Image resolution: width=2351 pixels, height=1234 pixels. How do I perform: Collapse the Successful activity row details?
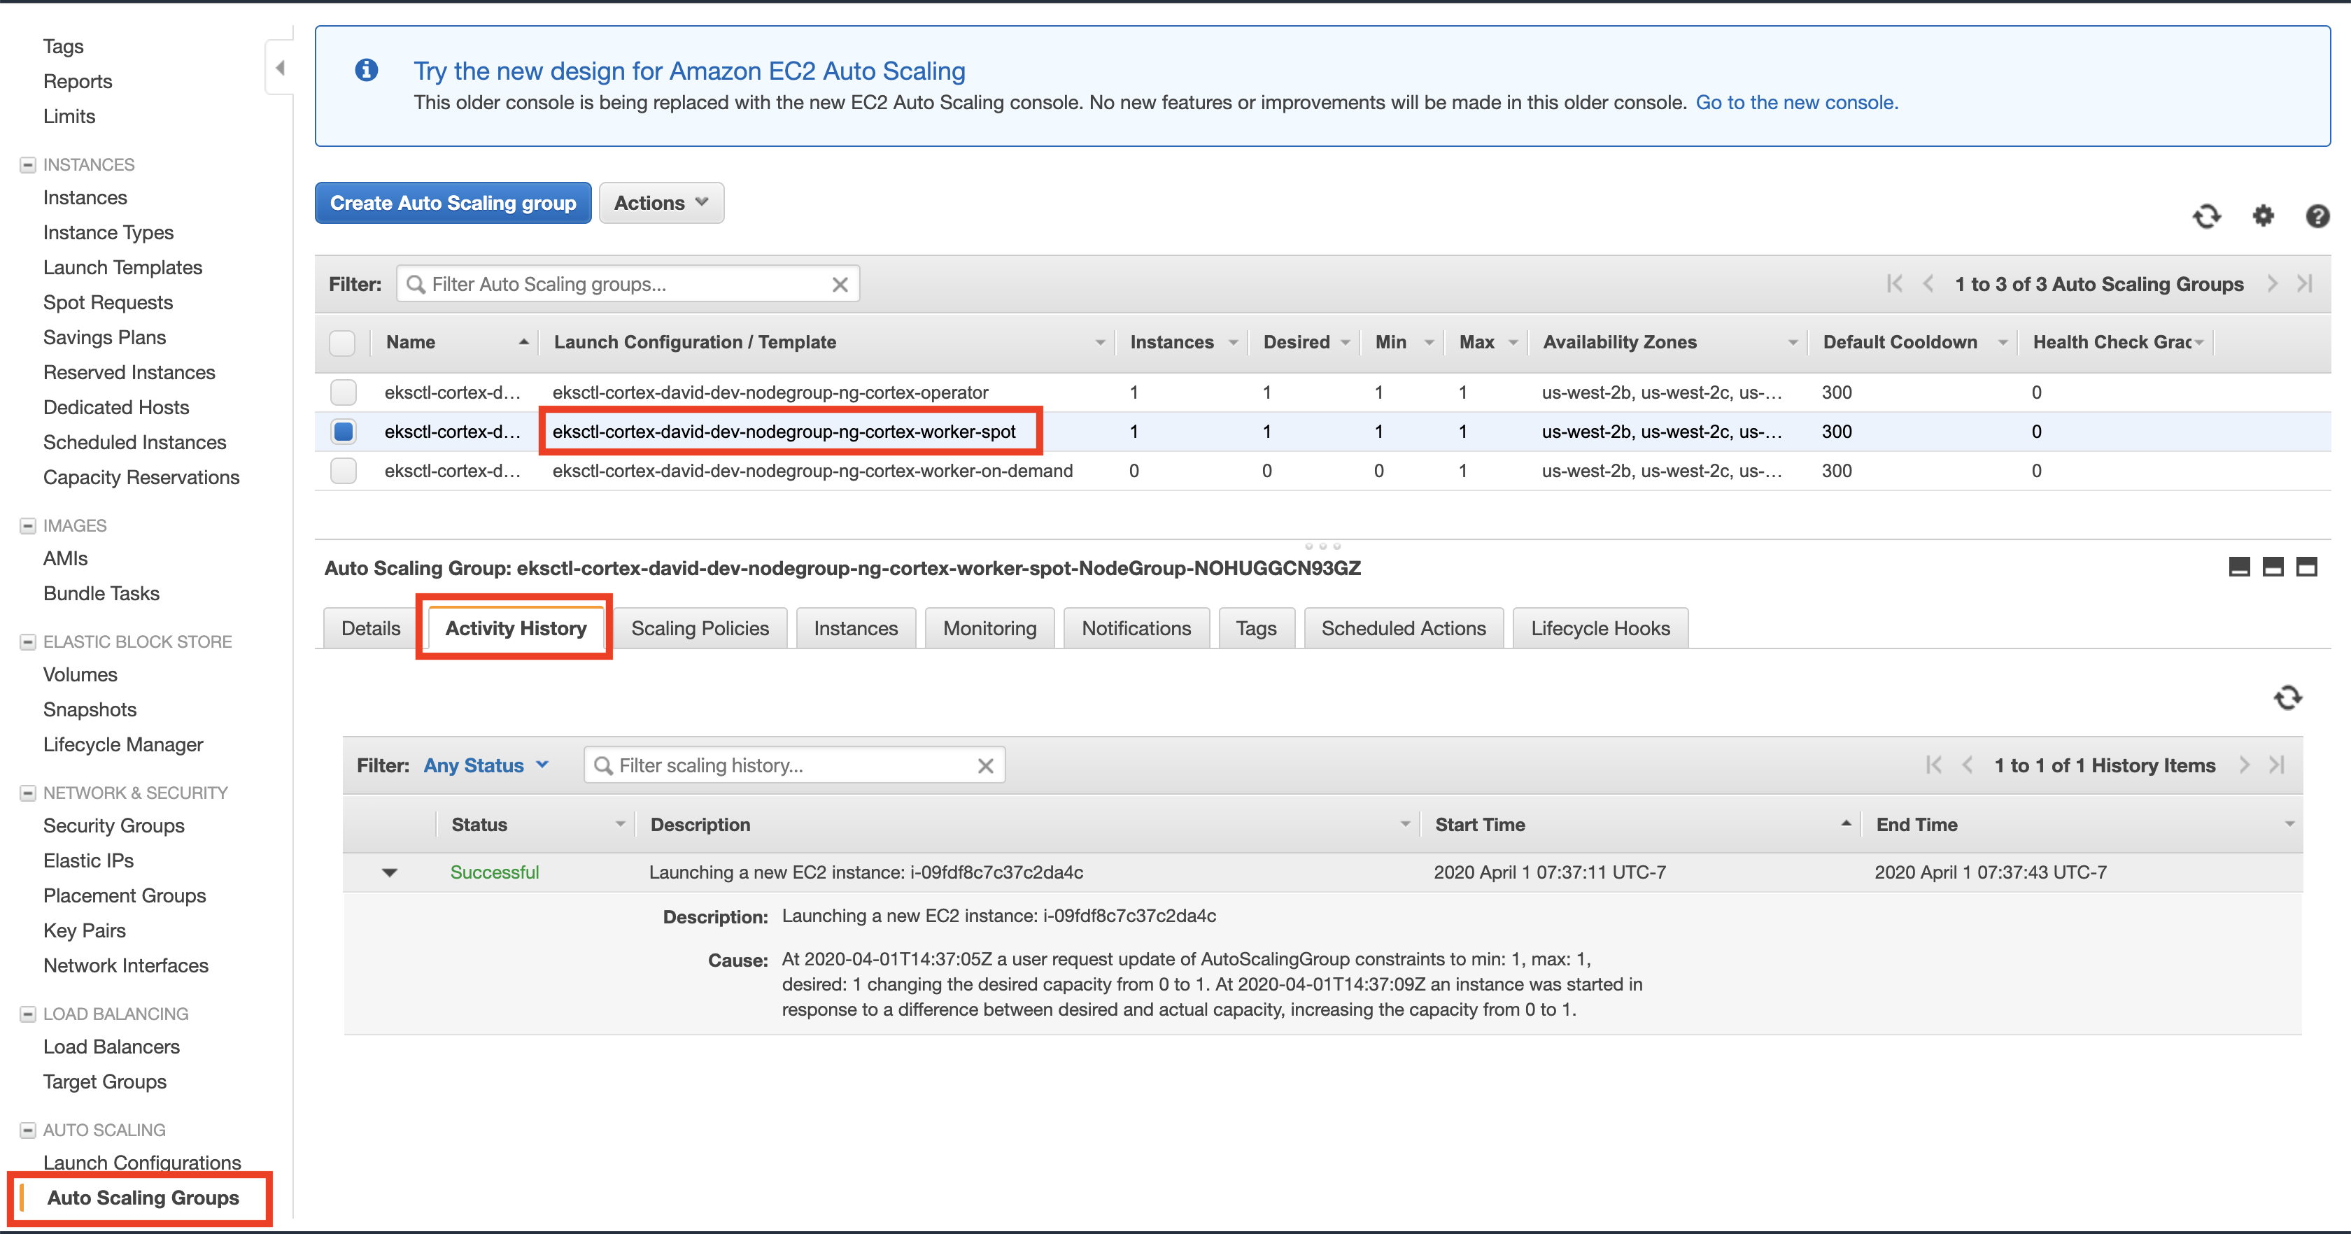(390, 872)
